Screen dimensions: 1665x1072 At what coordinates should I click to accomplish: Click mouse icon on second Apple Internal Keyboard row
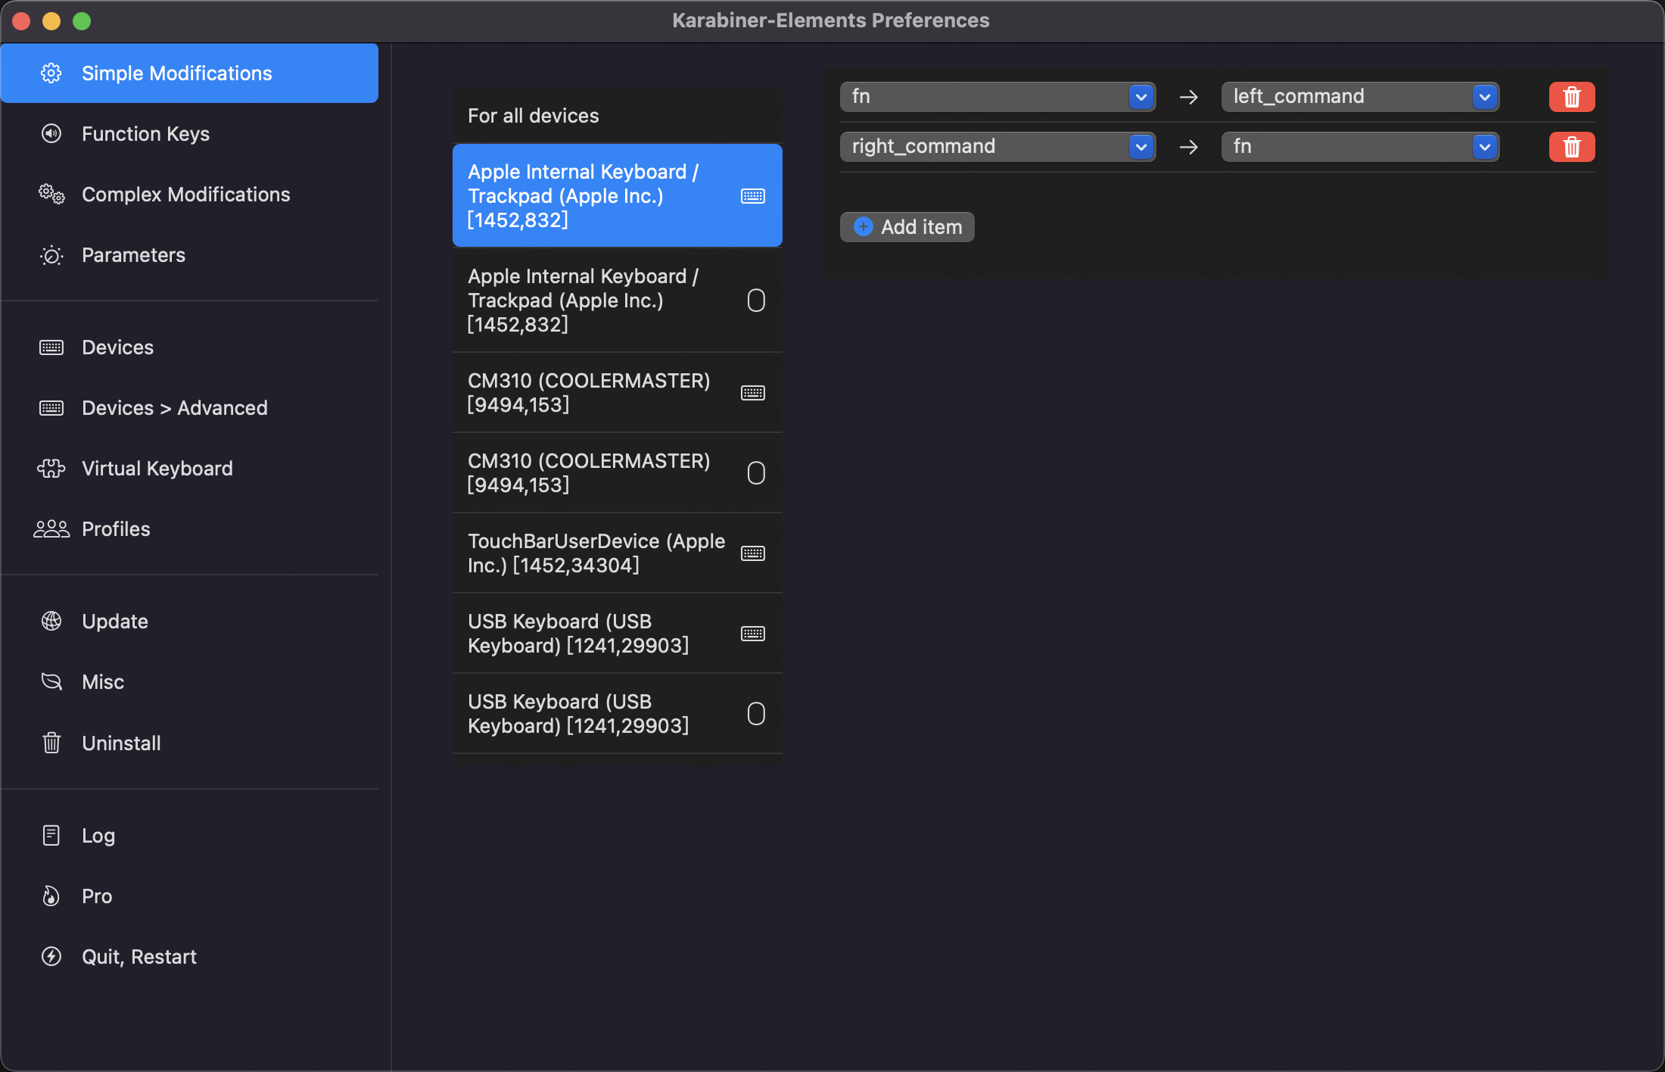click(756, 301)
